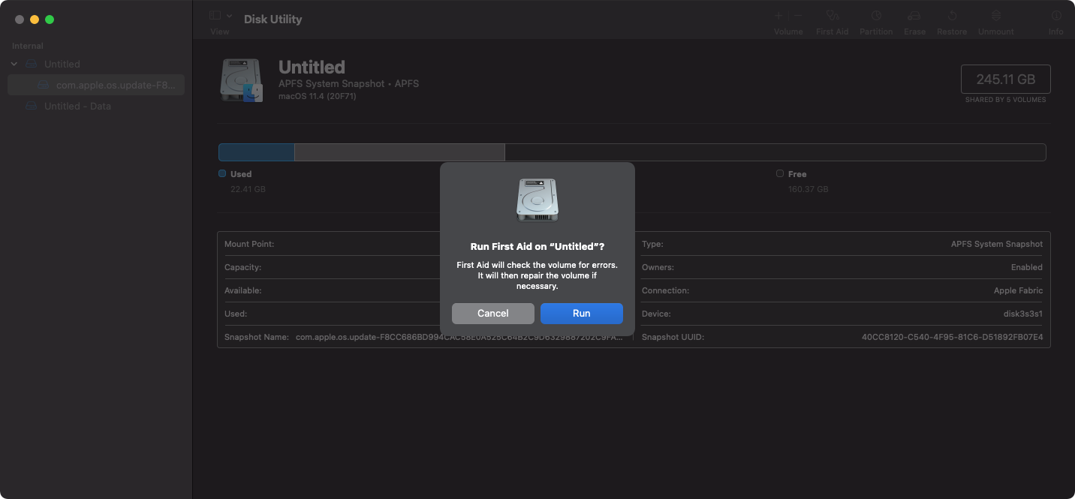Delete a volume with the minus icon

[798, 16]
